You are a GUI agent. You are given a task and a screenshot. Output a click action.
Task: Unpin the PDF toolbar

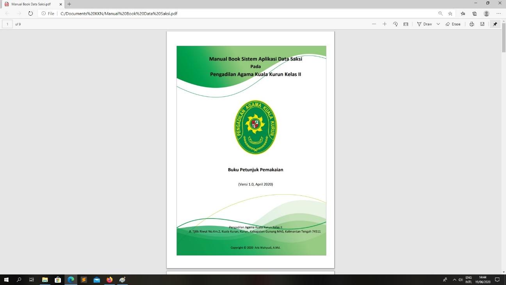pyautogui.click(x=495, y=24)
